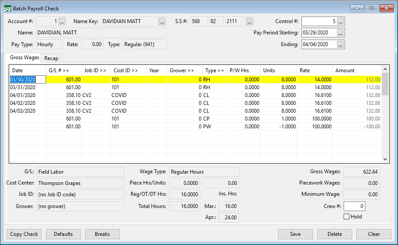Click CV2 job ID in 04/03/2020 row
This screenshot has height=245, width=398.
(x=96, y=111)
